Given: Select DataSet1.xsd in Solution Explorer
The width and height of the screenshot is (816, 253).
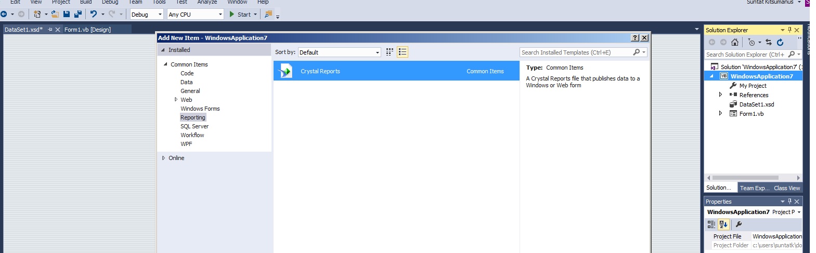Looking at the screenshot, I should [x=756, y=104].
